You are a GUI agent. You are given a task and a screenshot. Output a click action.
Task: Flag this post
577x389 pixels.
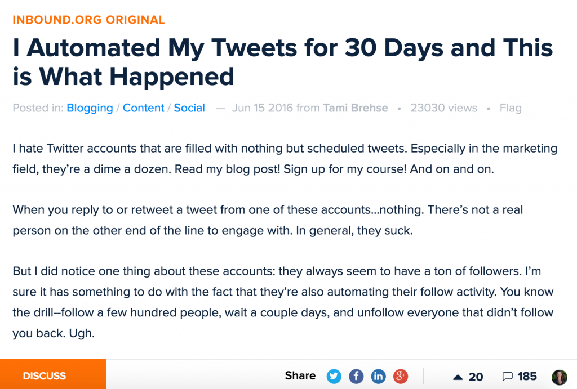(x=511, y=108)
